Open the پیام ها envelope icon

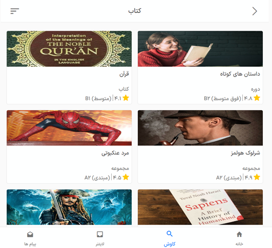(x=30, y=234)
